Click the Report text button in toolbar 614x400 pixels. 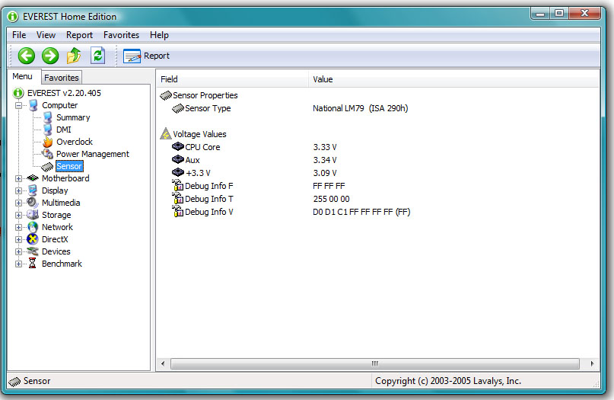tap(157, 56)
